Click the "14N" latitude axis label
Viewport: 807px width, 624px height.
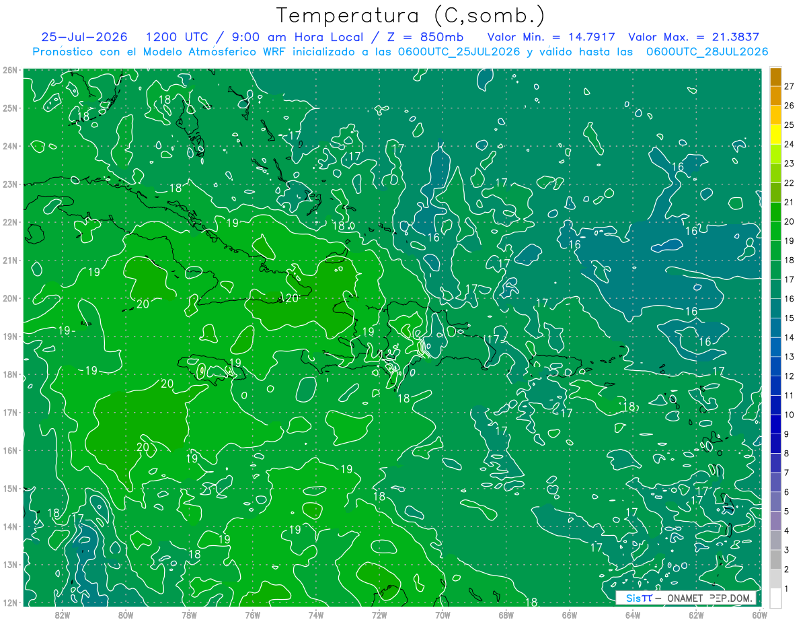(10, 526)
